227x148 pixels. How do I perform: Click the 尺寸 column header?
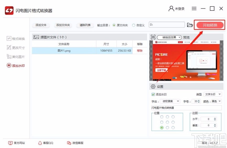(x=106, y=44)
